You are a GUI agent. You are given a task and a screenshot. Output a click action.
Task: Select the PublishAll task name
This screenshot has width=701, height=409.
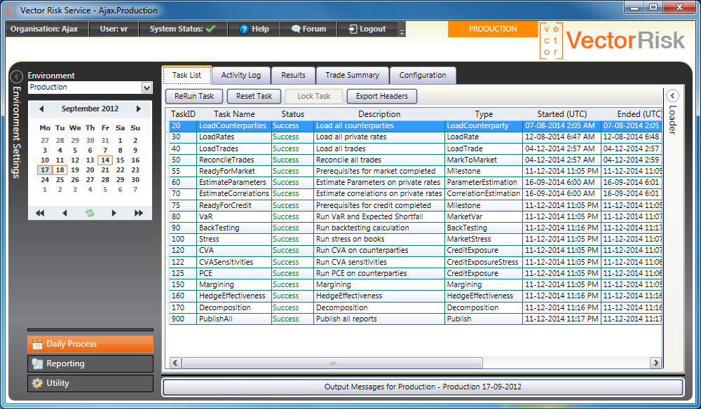(x=215, y=319)
